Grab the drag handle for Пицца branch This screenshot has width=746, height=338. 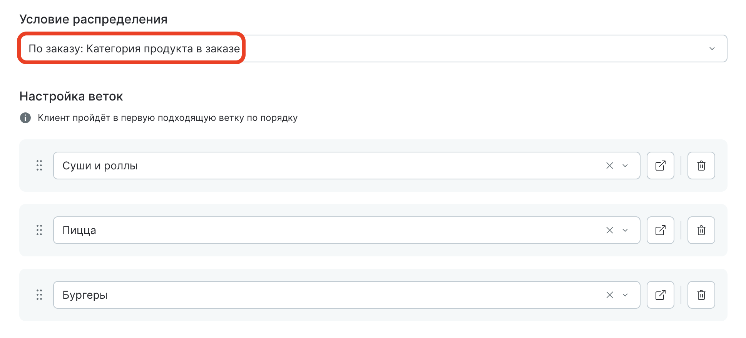[39, 230]
